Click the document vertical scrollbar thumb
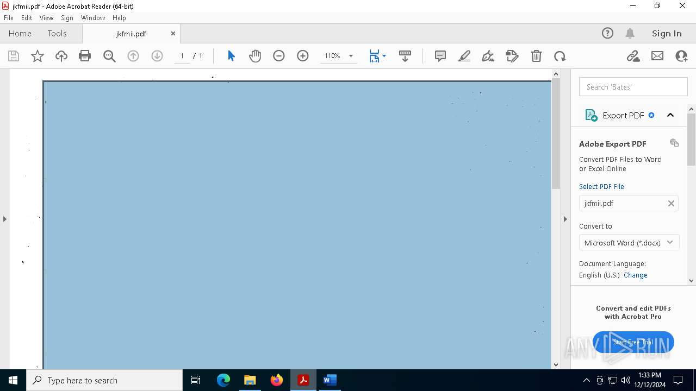696x391 pixels. (x=556, y=134)
